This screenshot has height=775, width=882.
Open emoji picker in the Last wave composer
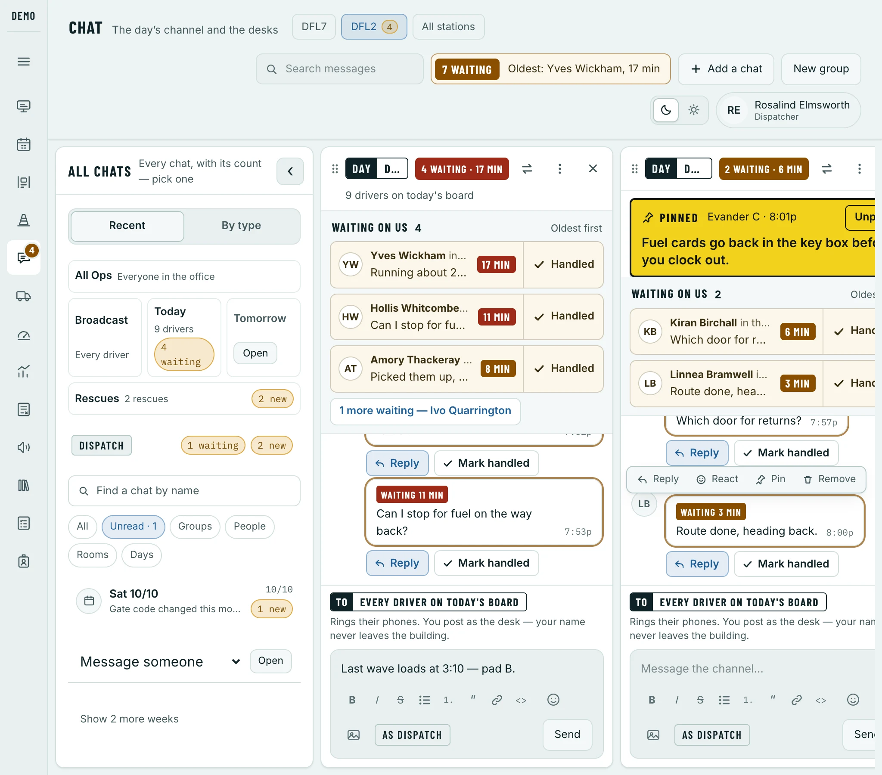[553, 700]
